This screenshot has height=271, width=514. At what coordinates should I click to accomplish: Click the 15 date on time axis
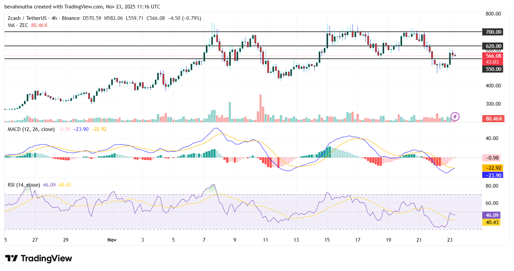tap(327, 240)
